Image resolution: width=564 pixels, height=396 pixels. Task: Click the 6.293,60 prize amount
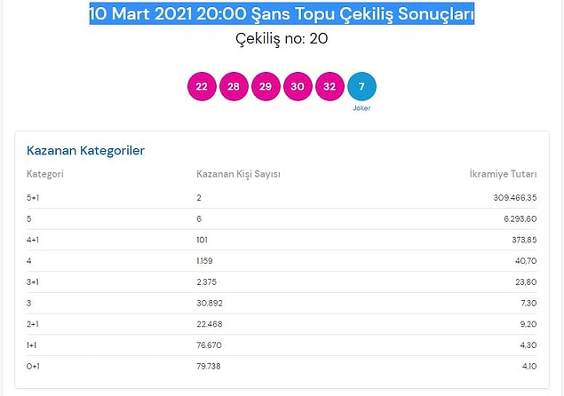pyautogui.click(x=520, y=218)
